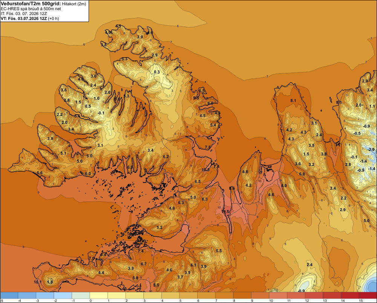The height and width of the screenshot is (303, 377).
Task: Pick the light blue legend swatch between -2 and -1
Action: 63,295
